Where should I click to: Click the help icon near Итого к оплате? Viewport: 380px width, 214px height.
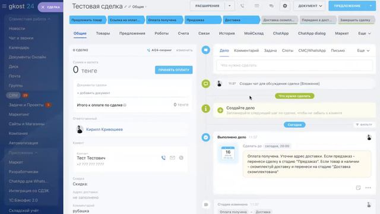click(x=125, y=105)
